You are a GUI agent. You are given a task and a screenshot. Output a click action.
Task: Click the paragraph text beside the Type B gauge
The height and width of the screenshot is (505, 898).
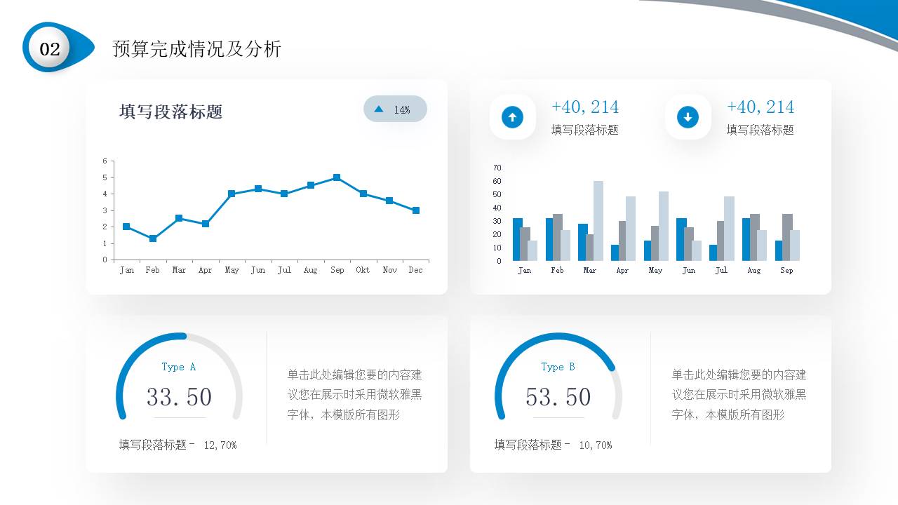pyautogui.click(x=739, y=394)
